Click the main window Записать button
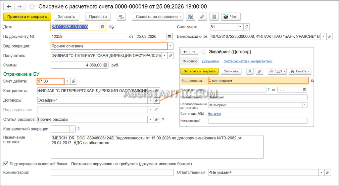Viewport: 339px width, 186px height. pyautogui.click(x=66, y=17)
